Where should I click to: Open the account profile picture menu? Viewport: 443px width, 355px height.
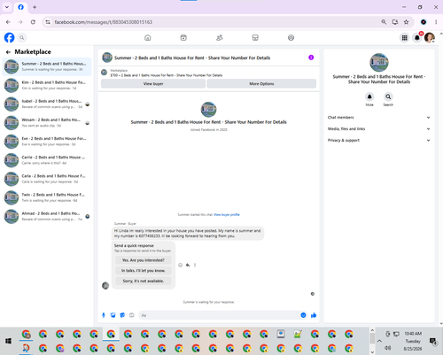click(x=430, y=37)
